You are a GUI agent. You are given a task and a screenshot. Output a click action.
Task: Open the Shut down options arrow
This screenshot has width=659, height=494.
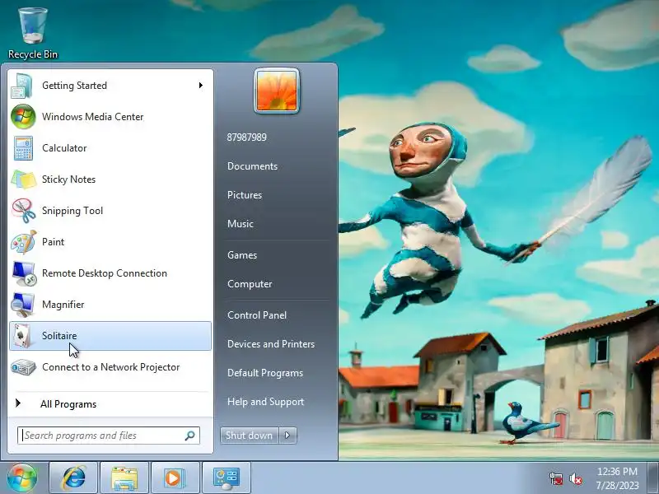point(287,436)
